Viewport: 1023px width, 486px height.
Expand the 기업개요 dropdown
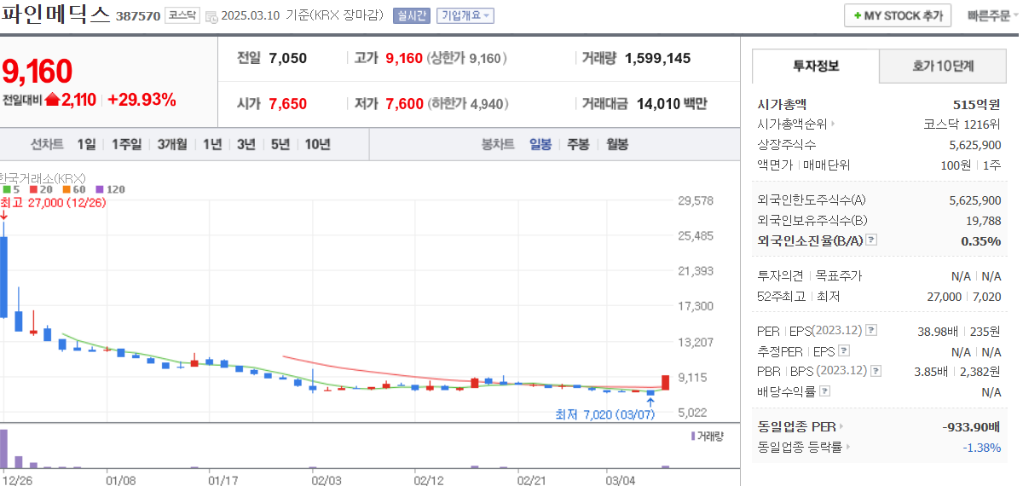(465, 15)
